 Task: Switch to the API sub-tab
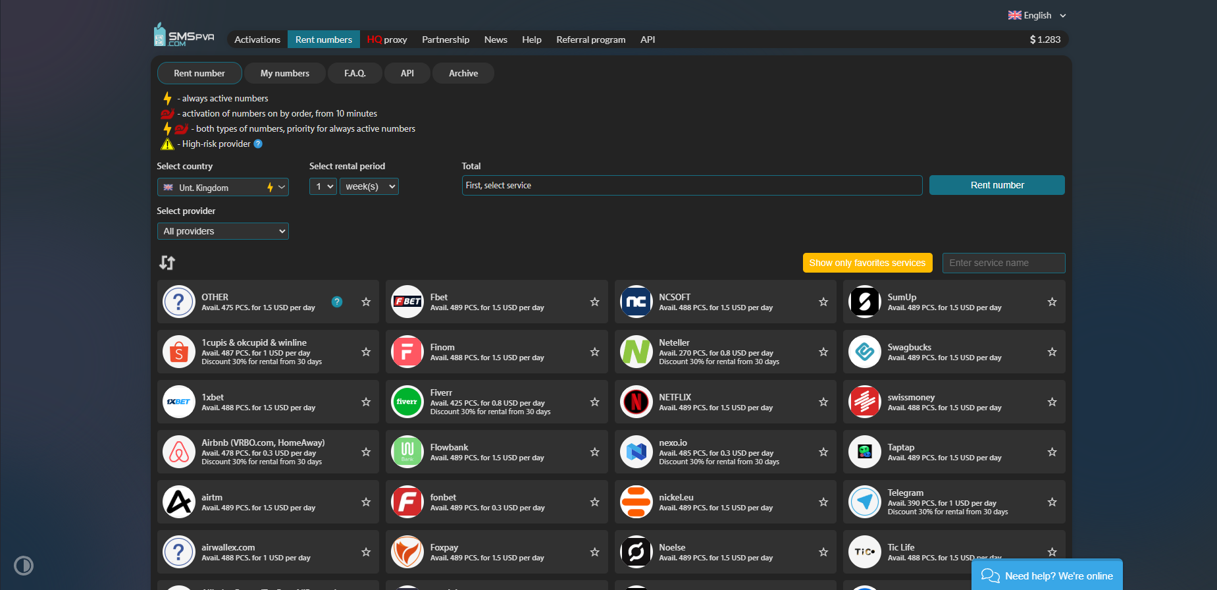point(407,73)
